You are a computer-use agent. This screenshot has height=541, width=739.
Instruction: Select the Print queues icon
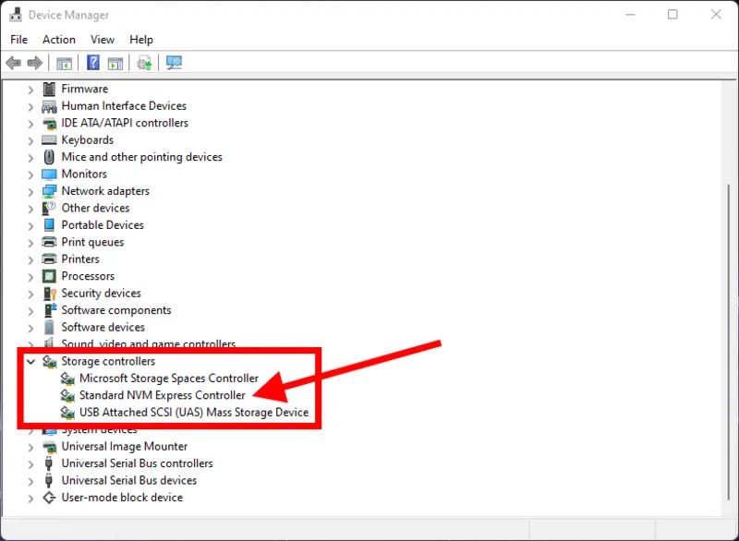49,242
